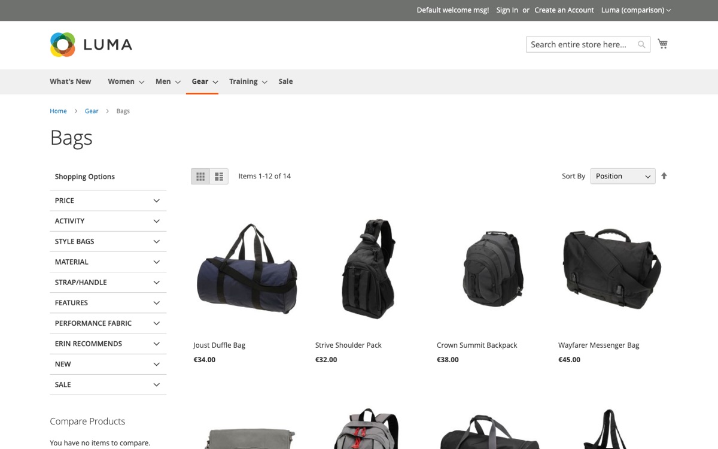The image size is (718, 449).
Task: Click the Bags page heading
Action: tap(71, 138)
